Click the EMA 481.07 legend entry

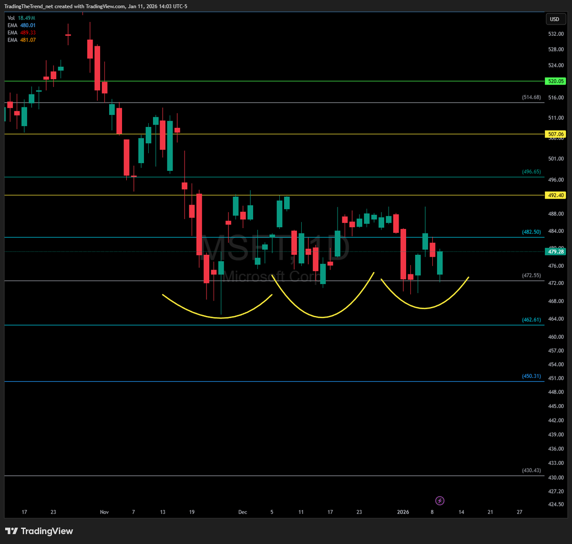(21, 40)
